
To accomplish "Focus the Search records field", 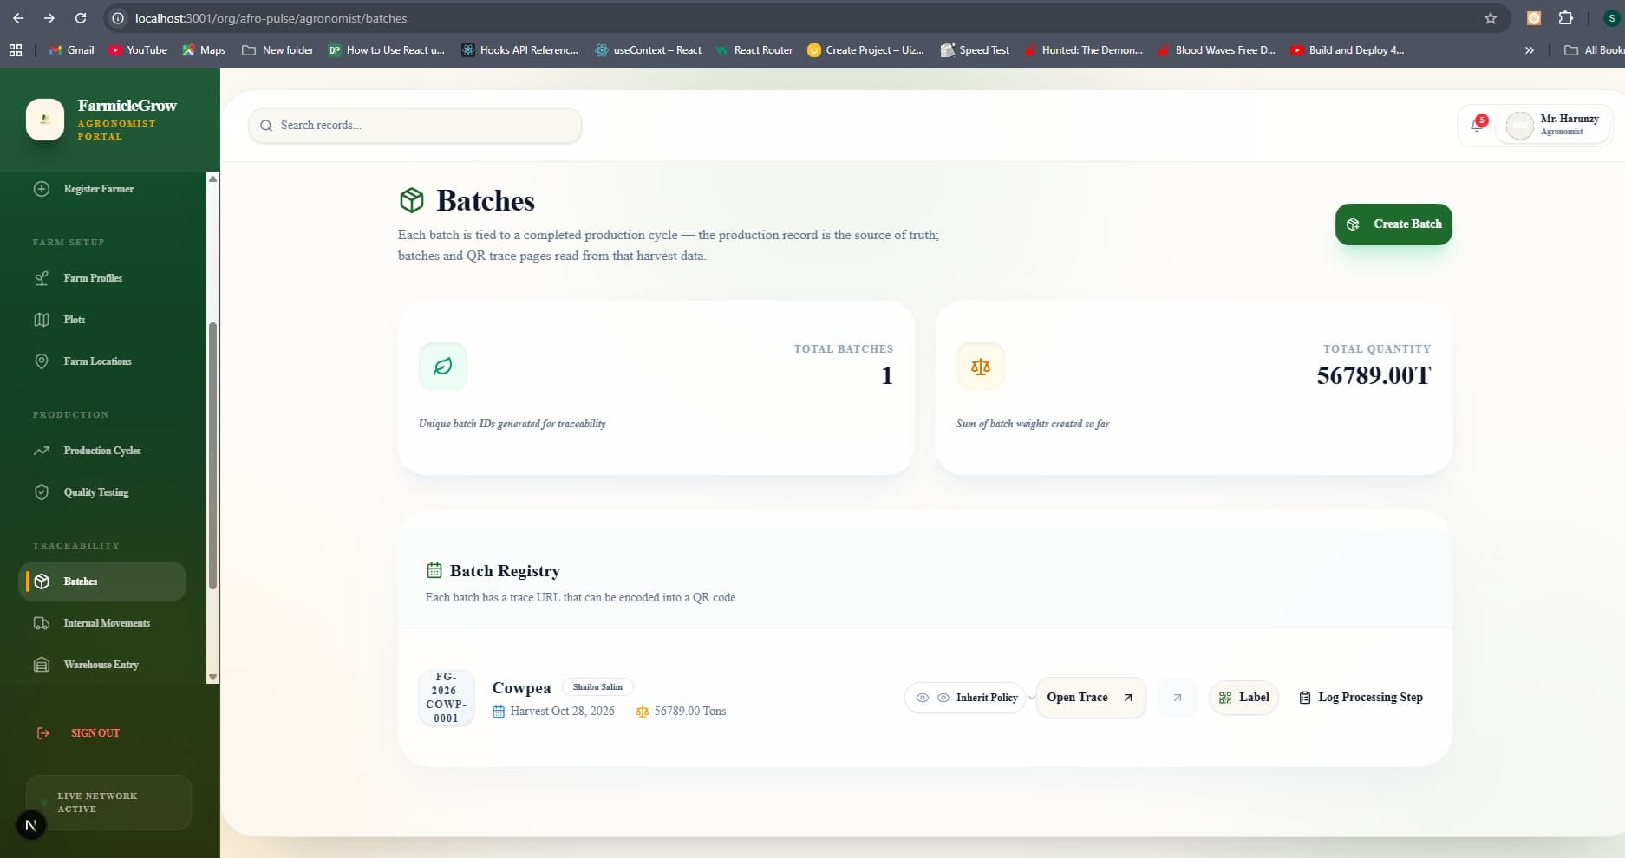I will [415, 126].
